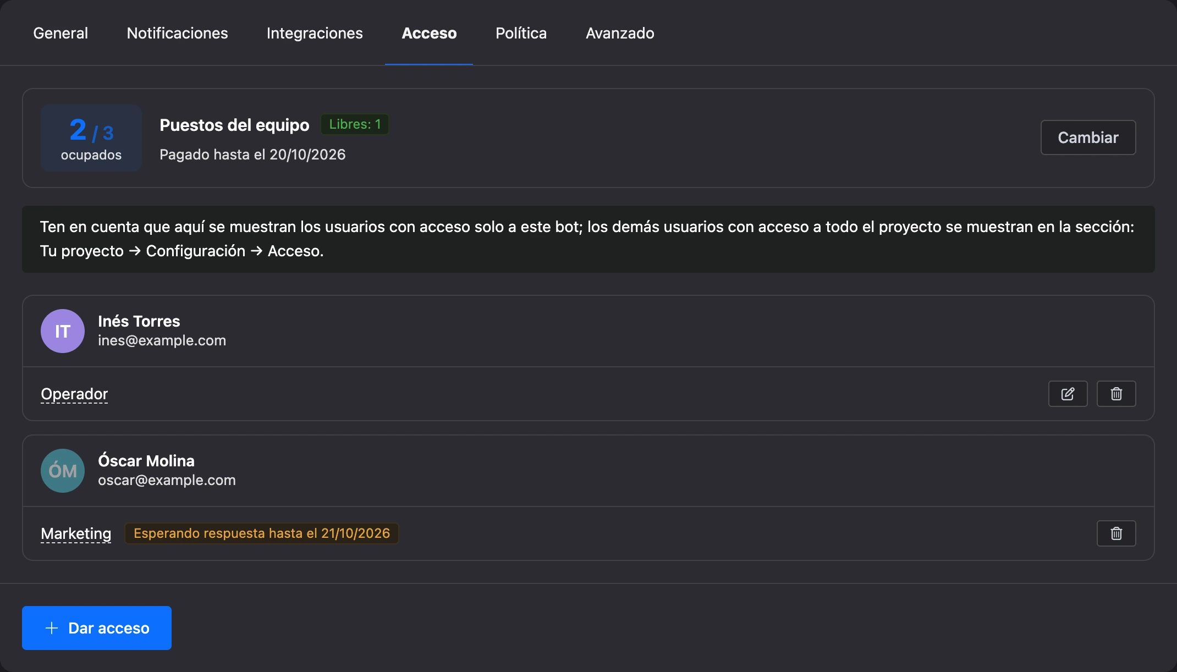Select the name Óscar Molina
1177x672 pixels.
146,461
